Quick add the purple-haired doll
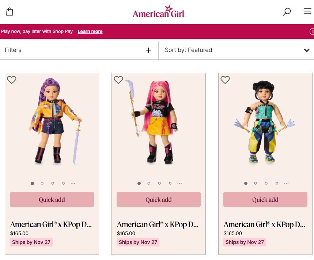Image resolution: width=314 pixels, height=260 pixels. click(52, 200)
